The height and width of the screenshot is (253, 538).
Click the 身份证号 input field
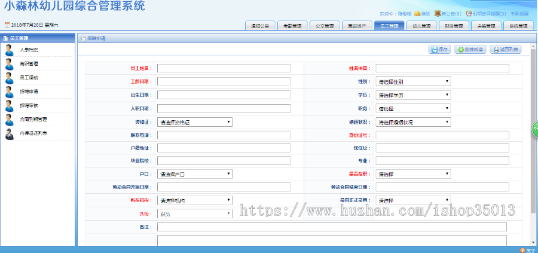442,135
